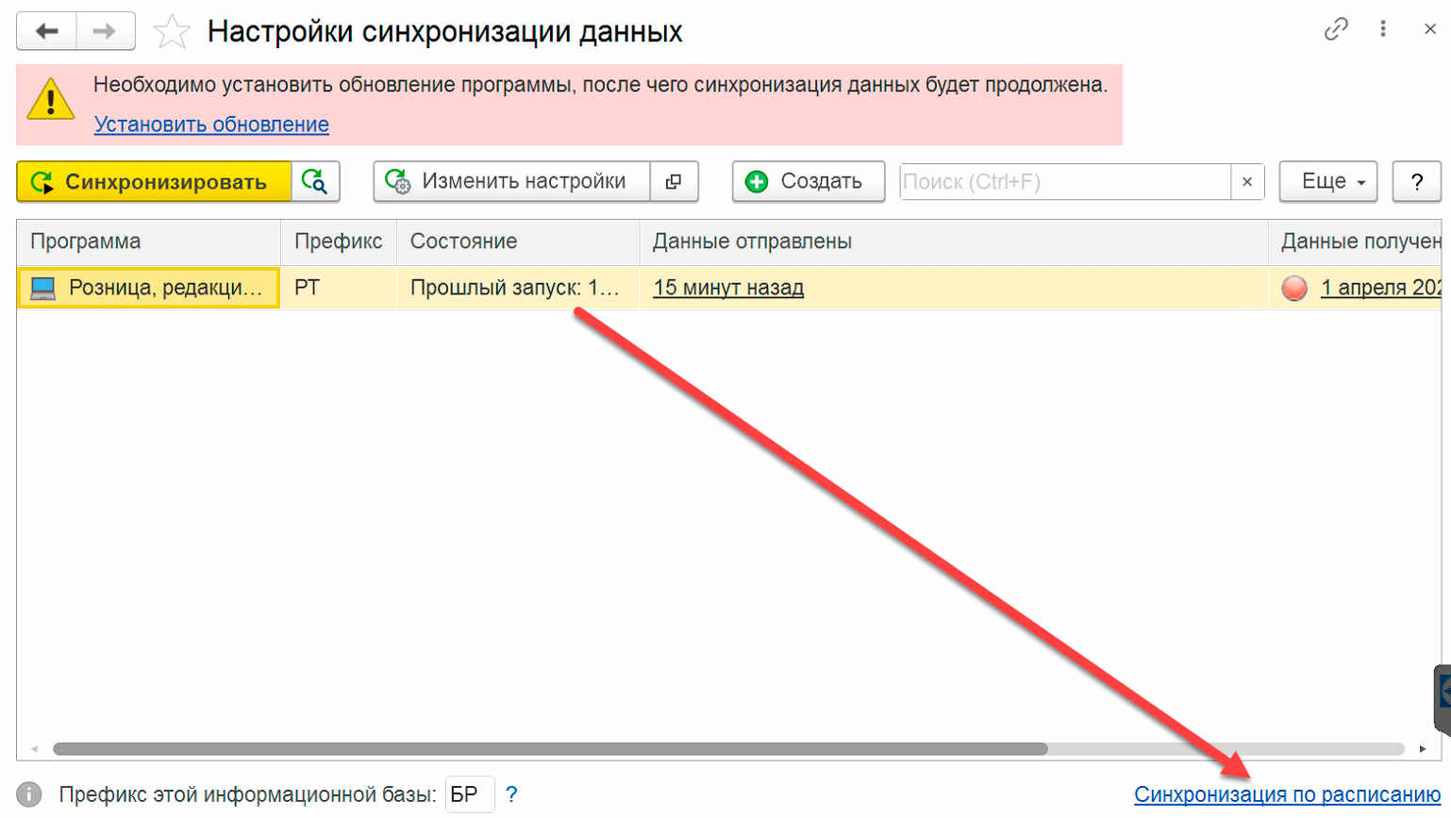Click the info icon near prefix label
Image resolution: width=1451 pixels, height=818 pixels.
[x=29, y=795]
